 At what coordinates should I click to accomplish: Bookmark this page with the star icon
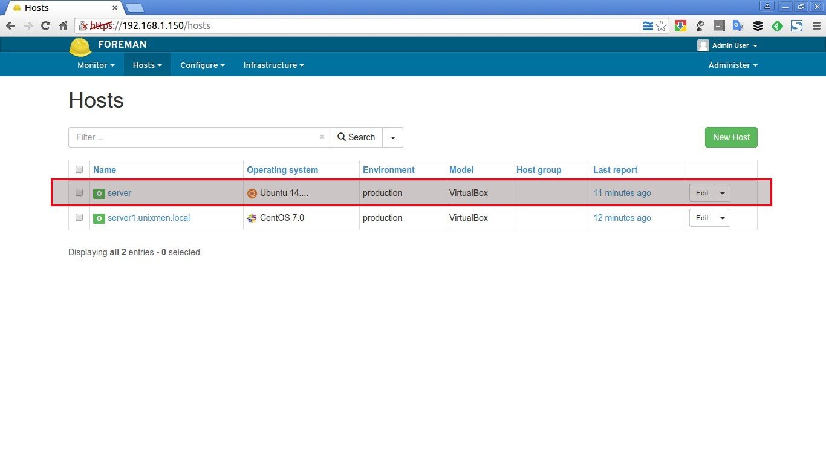tap(661, 26)
